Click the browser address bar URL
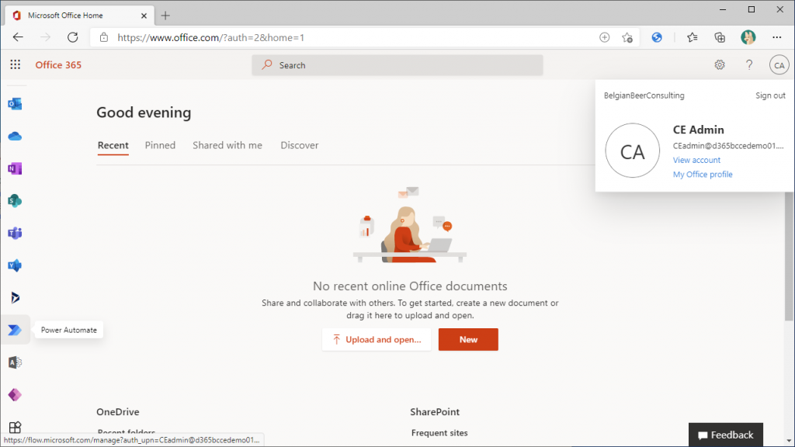This screenshot has height=447, width=795. pyautogui.click(x=211, y=37)
